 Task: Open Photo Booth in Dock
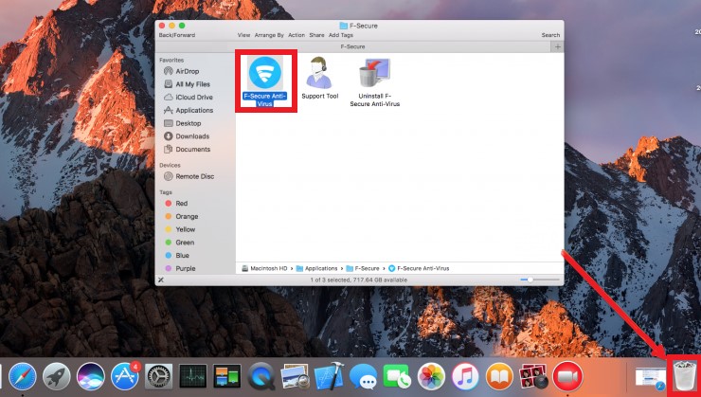533,376
